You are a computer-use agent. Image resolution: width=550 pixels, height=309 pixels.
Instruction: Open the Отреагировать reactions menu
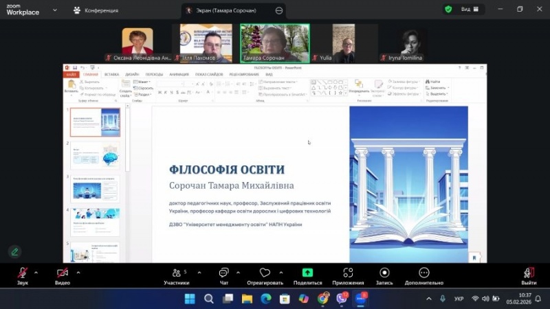(x=265, y=273)
